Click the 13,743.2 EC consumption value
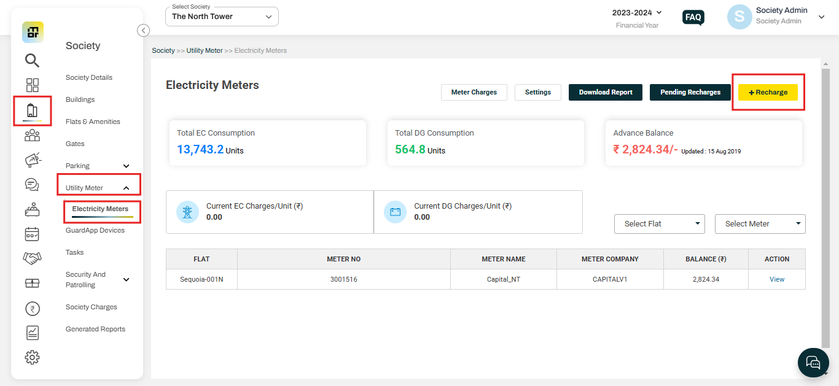 point(200,149)
